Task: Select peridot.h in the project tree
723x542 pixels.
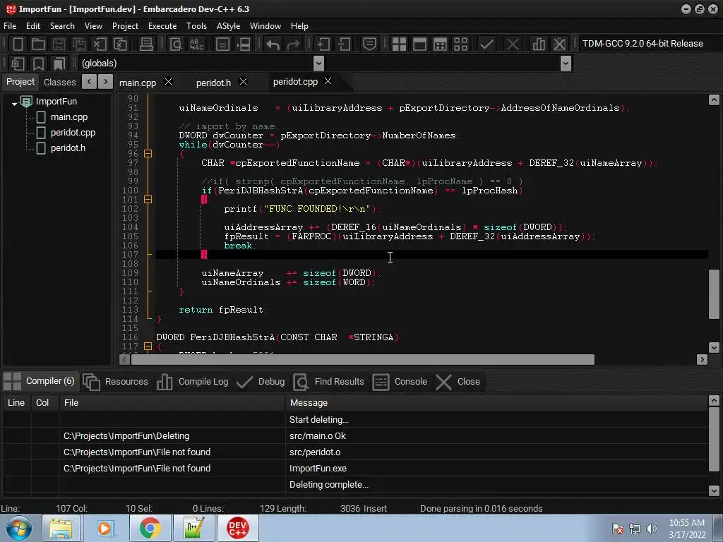Action: coord(68,148)
